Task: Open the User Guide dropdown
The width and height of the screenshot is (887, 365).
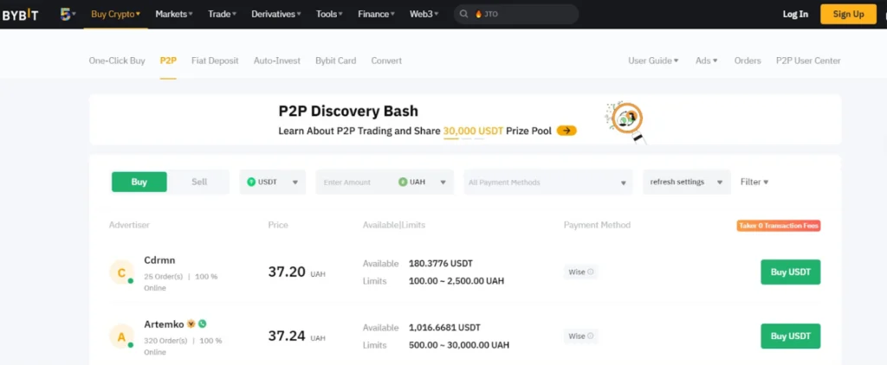Action: tap(653, 61)
